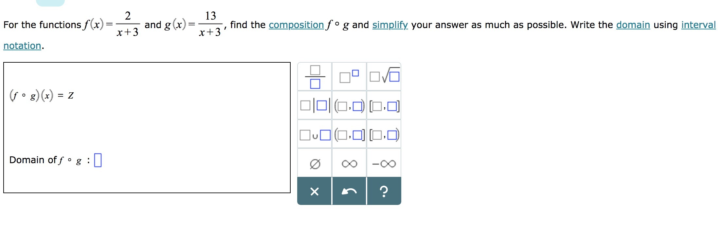Image resolution: width=724 pixels, height=248 pixels.
Task: Open the domain definition link
Action: point(633,25)
